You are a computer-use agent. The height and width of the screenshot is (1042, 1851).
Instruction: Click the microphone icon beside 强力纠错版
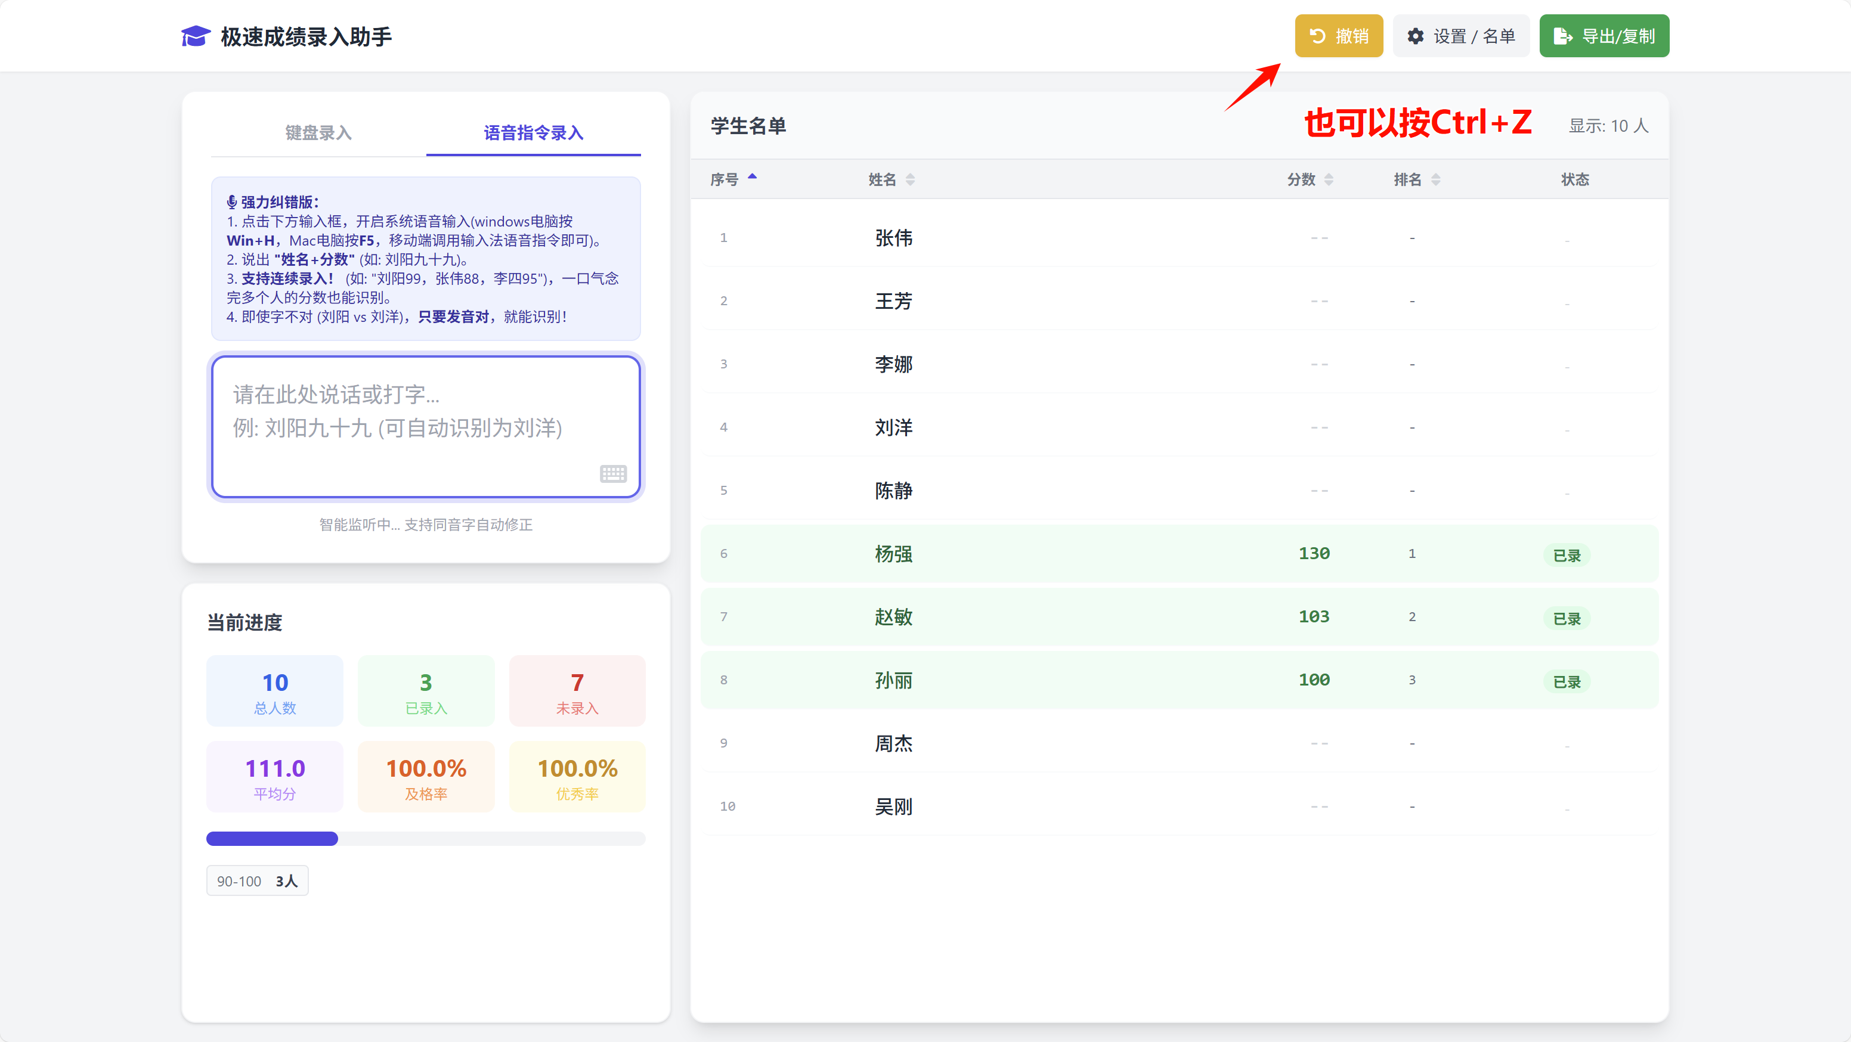231,203
